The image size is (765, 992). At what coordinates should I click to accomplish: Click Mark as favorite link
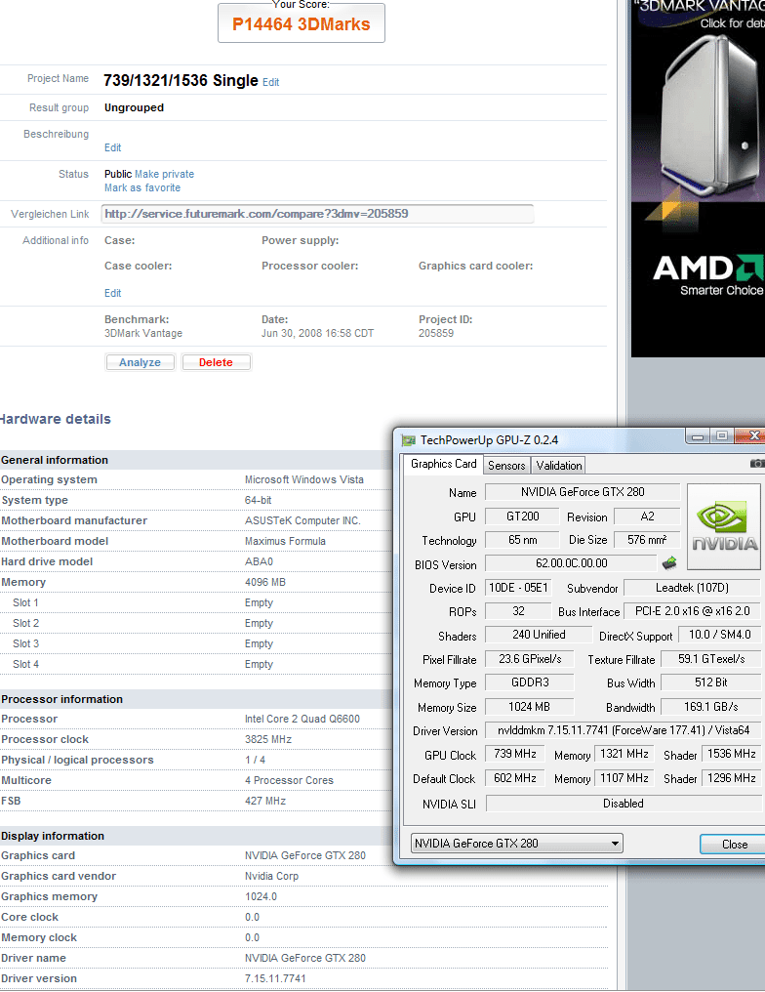[x=142, y=187]
